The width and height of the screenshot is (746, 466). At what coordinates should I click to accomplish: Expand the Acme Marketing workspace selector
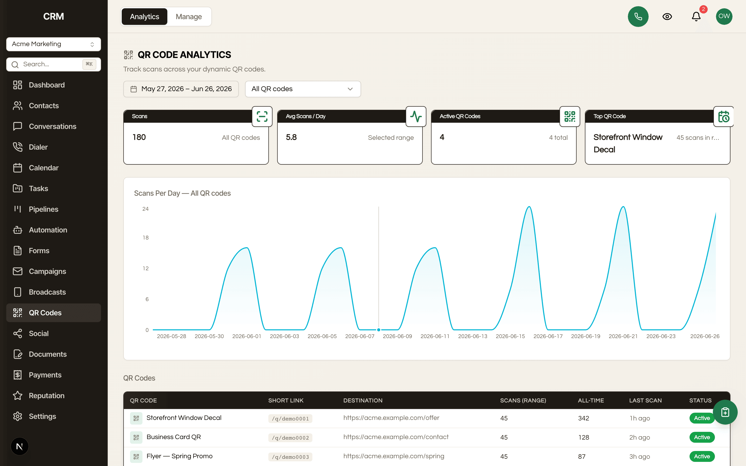[53, 44]
